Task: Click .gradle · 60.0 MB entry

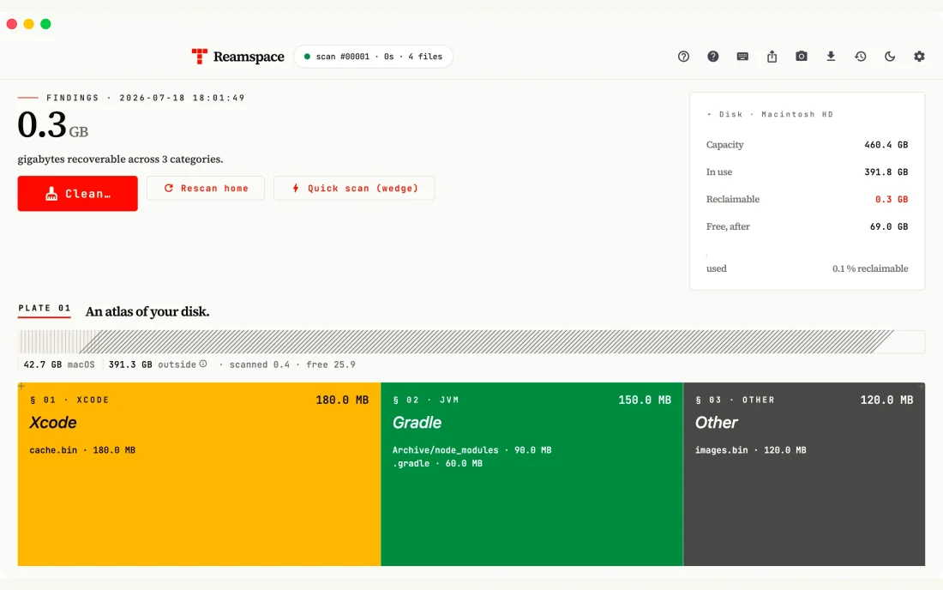Action: tap(437, 463)
